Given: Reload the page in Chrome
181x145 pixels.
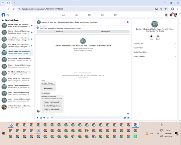Looking at the screenshot, I should tap(13, 9).
